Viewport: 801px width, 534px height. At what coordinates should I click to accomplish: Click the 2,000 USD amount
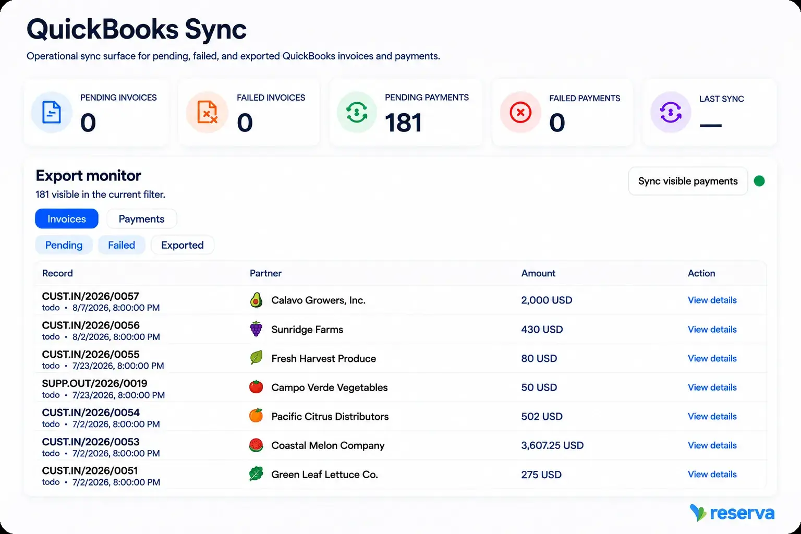(547, 300)
